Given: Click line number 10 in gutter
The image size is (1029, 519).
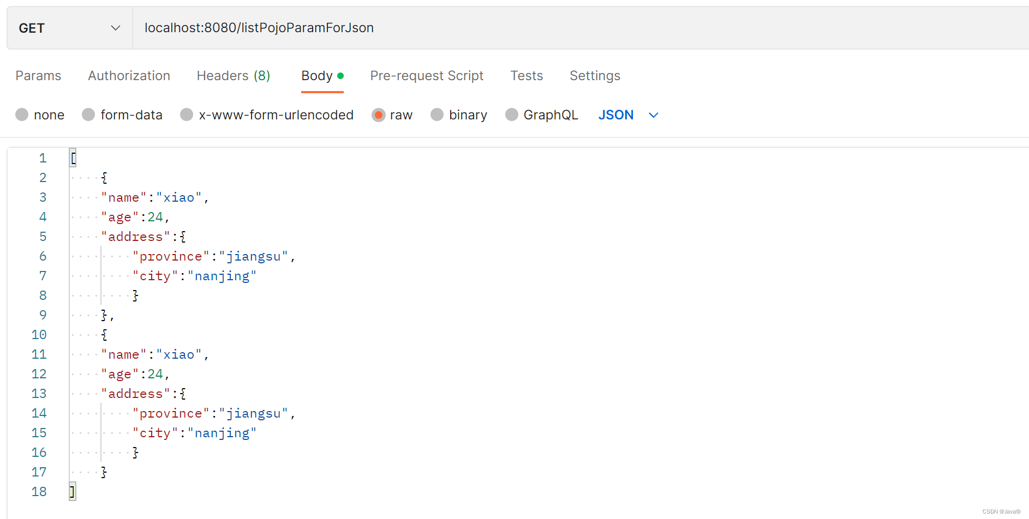Looking at the screenshot, I should (39, 335).
